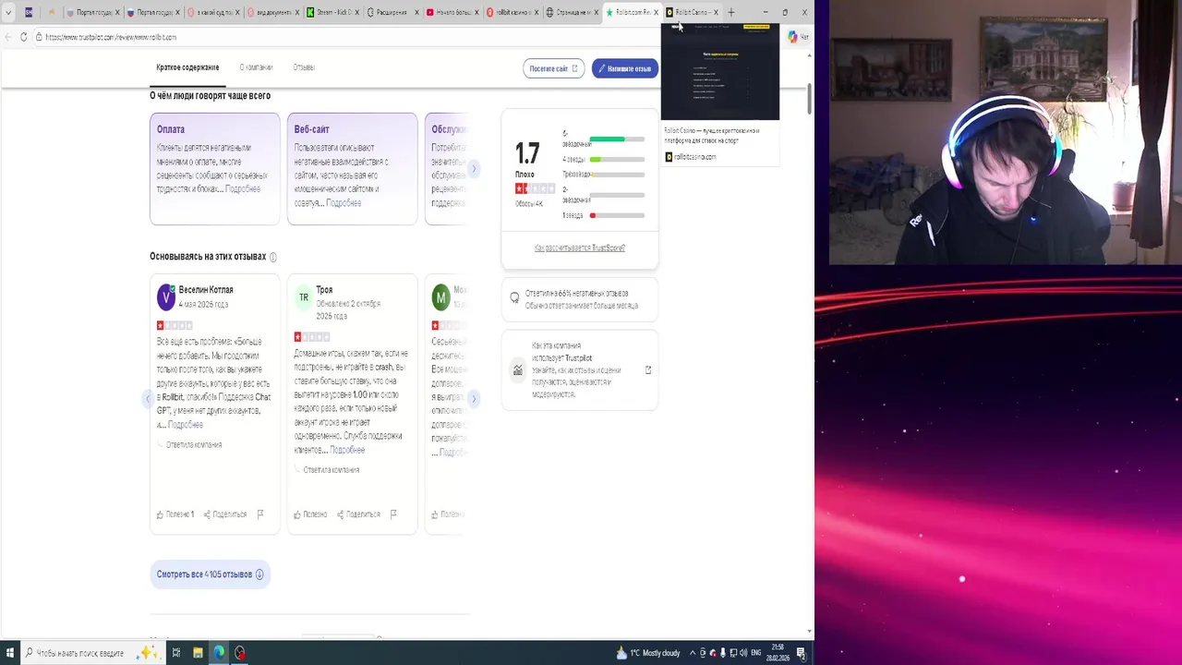Viewport: 1182px width, 665px height.
Task: Click the bar-chart icon in the Trustpilot usage card
Action: point(517,369)
